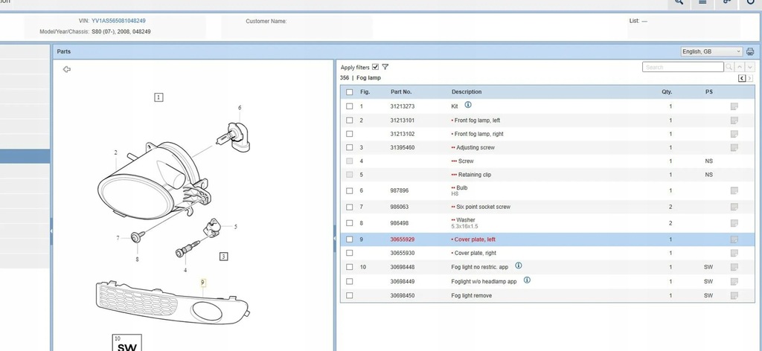This screenshot has width=762, height=351.
Task: Sort by the Description column header
Action: [467, 91]
